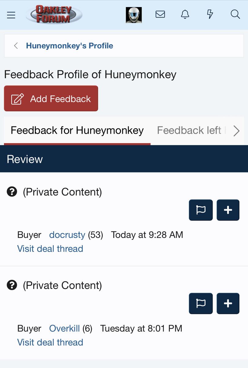Open the user avatar account menu
This screenshot has width=248, height=368.
[x=134, y=15]
